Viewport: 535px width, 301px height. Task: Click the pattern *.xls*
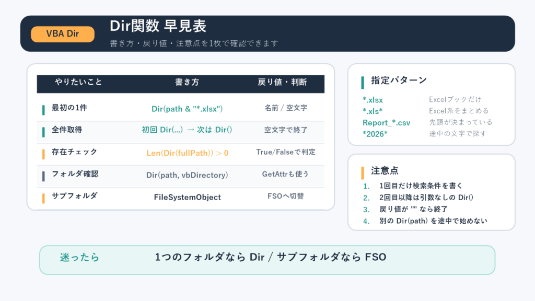click(x=373, y=111)
